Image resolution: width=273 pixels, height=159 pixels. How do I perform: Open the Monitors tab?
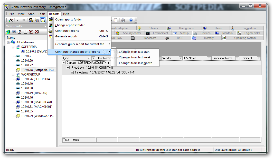(225, 33)
